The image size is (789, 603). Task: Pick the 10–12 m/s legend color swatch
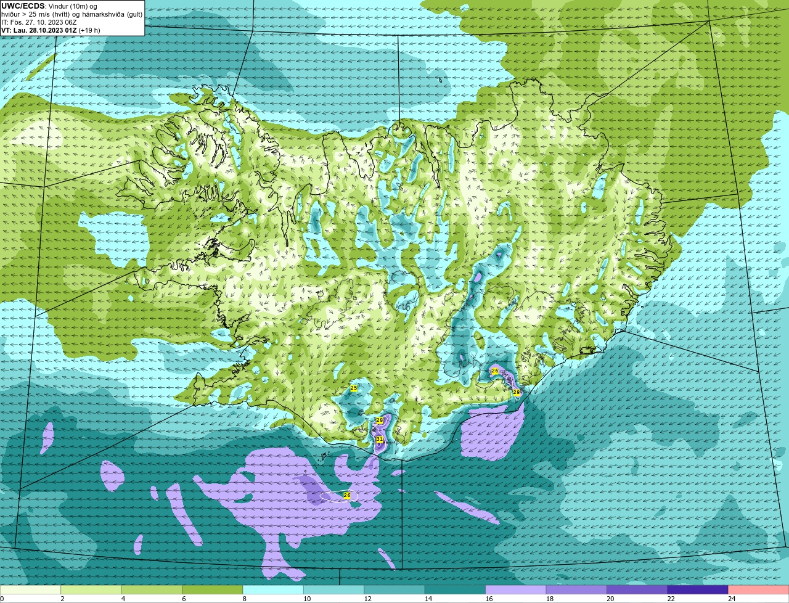click(334, 589)
